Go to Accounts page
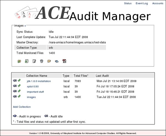 158,4
